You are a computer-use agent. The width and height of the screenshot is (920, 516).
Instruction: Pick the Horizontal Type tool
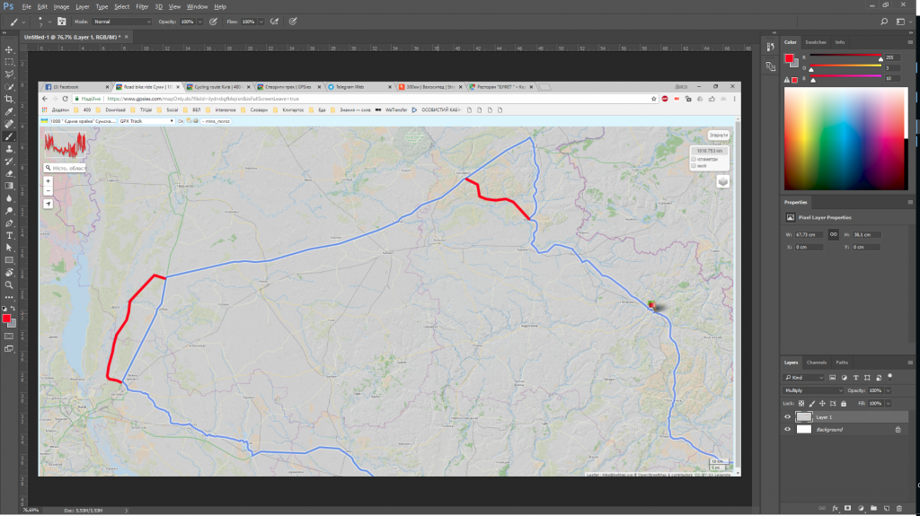click(9, 234)
